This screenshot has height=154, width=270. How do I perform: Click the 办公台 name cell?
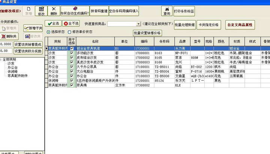95,76
